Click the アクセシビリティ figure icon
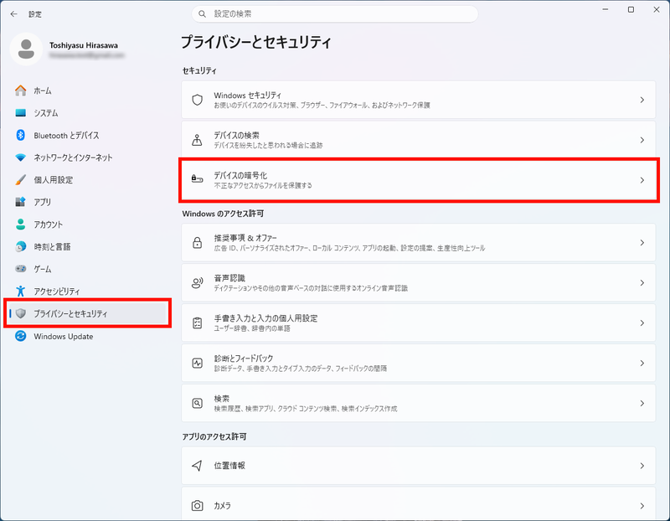 coord(20,291)
